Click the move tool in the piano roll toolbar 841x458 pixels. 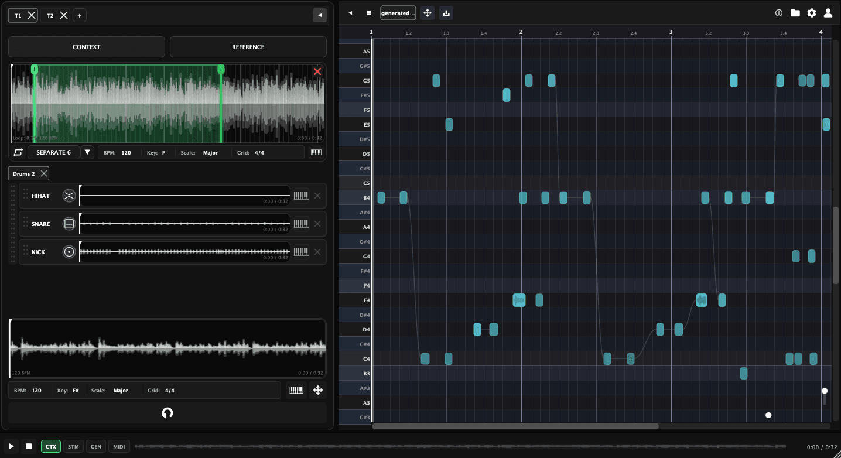coord(428,13)
